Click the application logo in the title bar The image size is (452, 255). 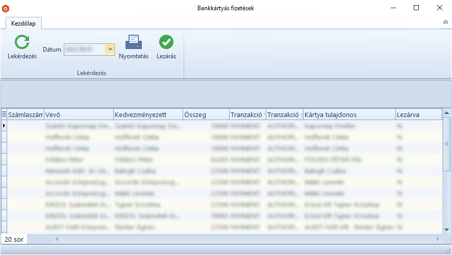pos(6,8)
